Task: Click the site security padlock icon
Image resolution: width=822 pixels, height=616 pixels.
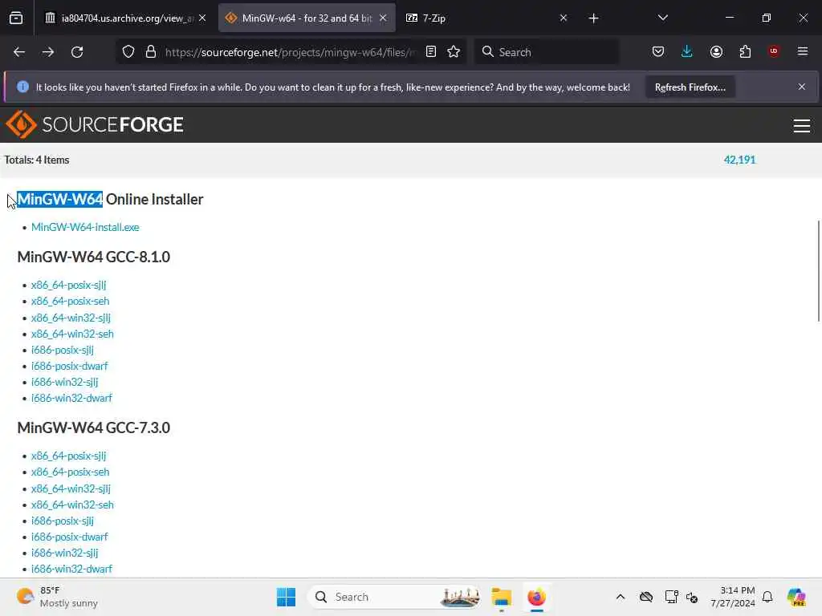Action: [x=151, y=52]
